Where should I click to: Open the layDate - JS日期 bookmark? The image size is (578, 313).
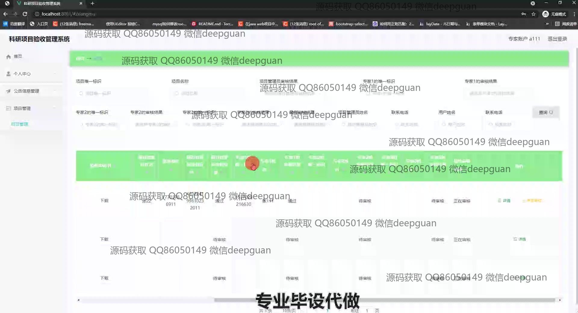pos(440,24)
